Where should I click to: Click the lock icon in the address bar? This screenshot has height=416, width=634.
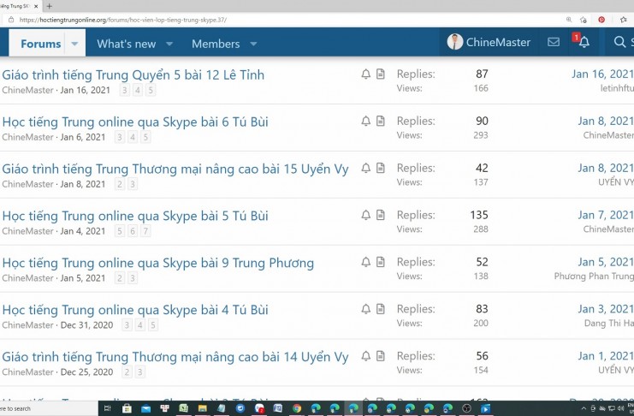pos(11,20)
